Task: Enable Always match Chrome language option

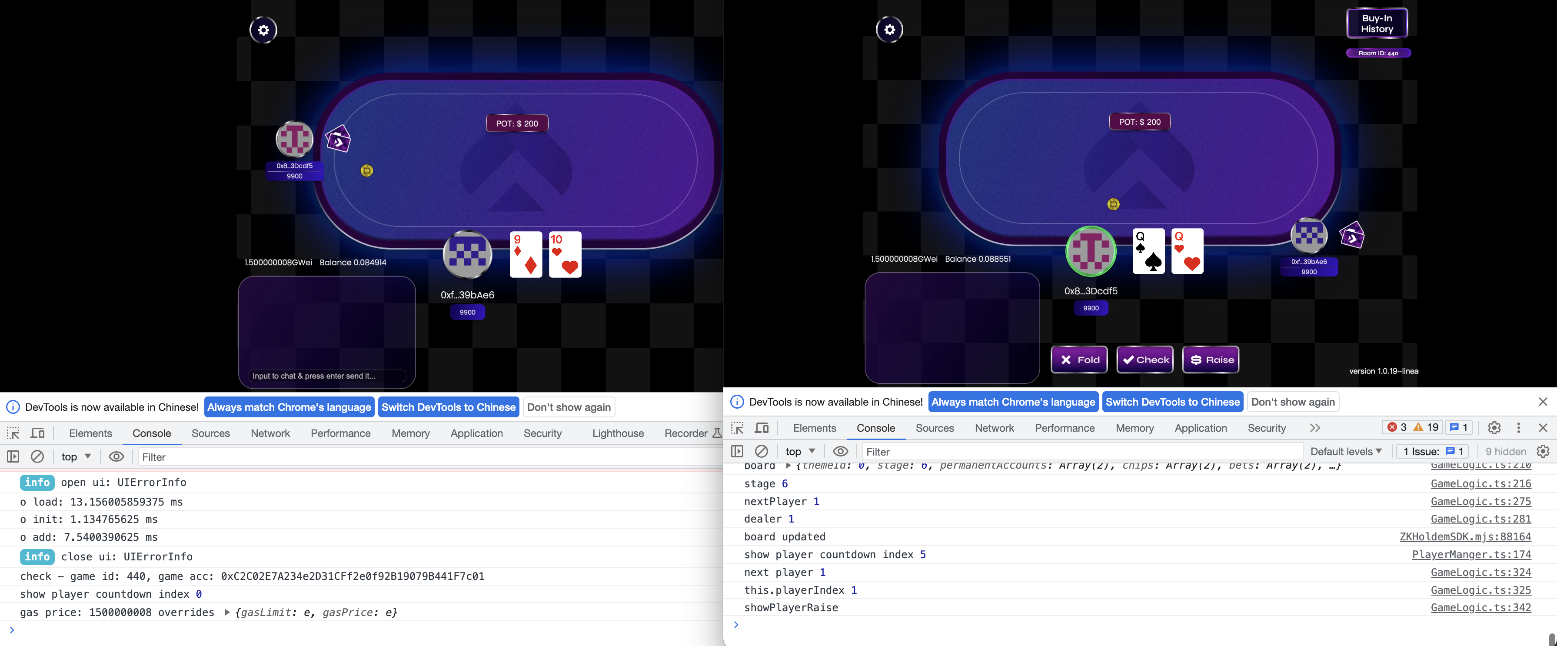Action: [289, 406]
